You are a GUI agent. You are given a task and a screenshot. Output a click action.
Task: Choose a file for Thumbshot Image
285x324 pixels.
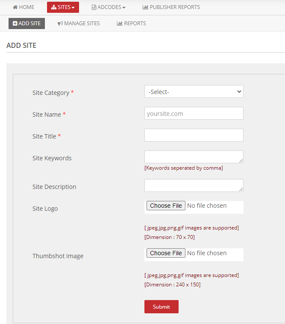tap(166, 253)
